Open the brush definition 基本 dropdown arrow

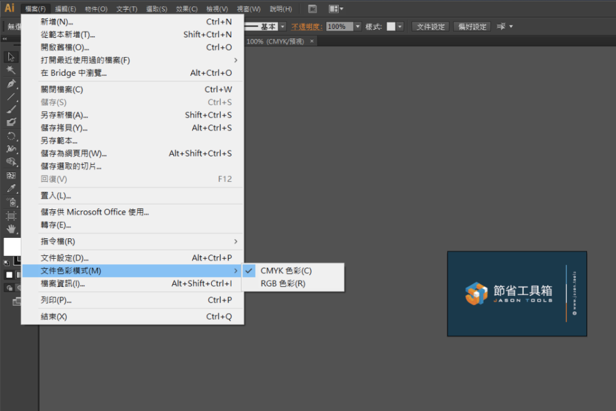[x=283, y=26]
